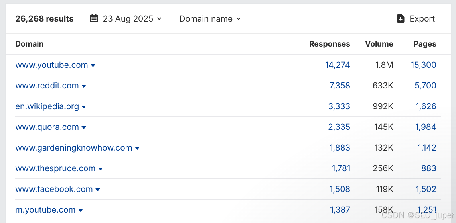Click the Volume column header
The image size is (456, 223).
tap(379, 44)
